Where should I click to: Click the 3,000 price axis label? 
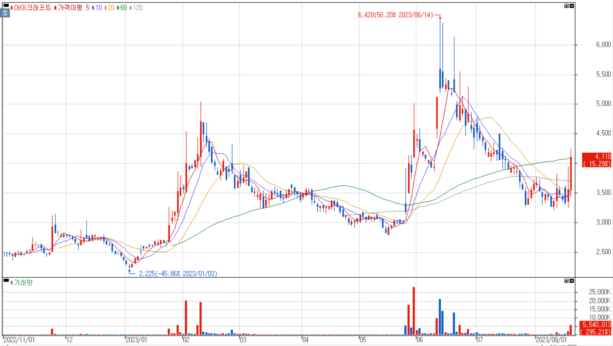pos(603,222)
